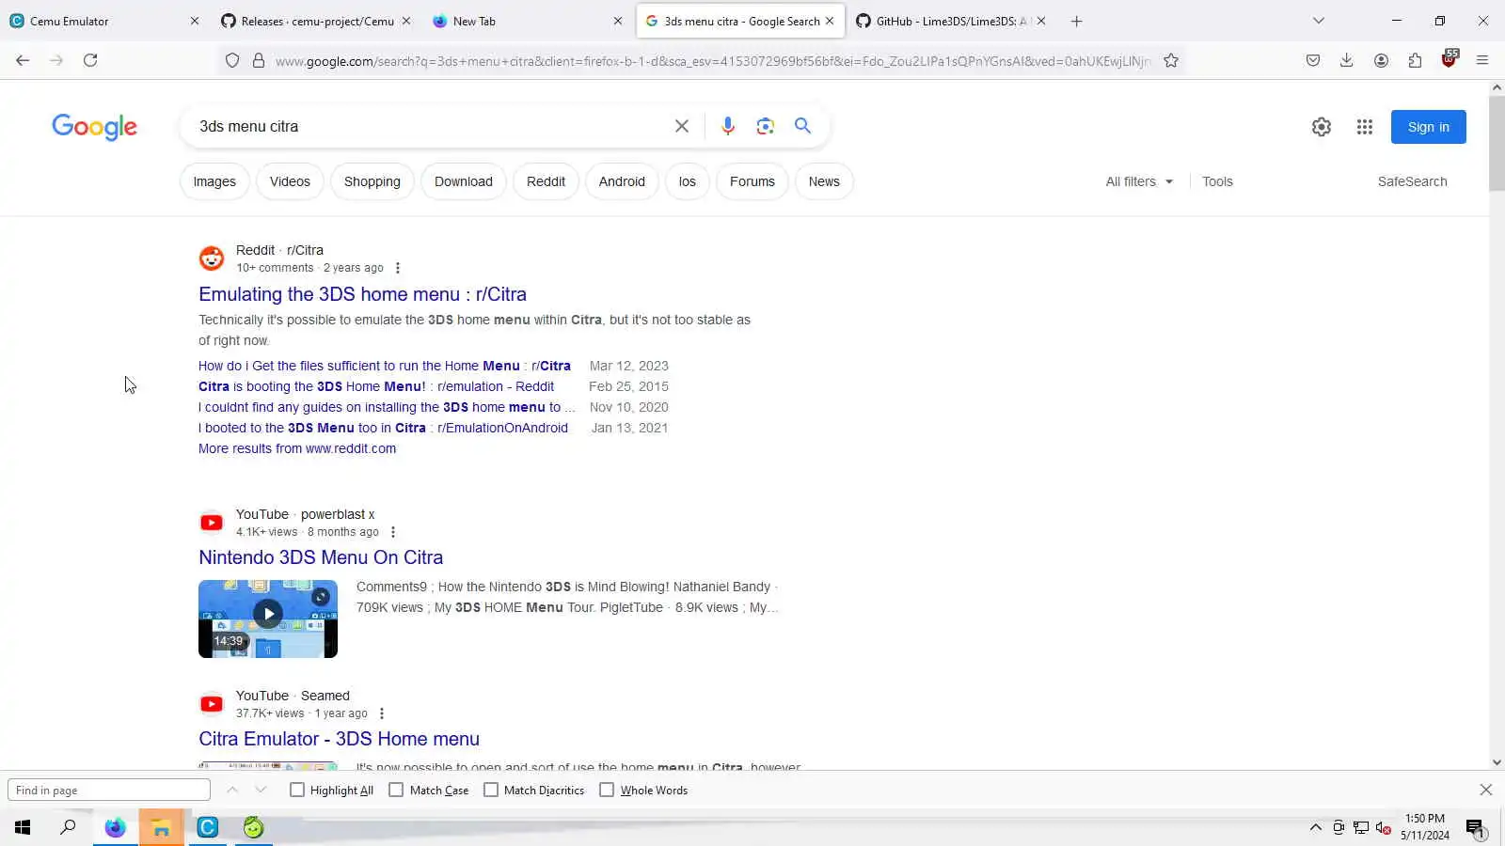Filter results by Forums

click(x=752, y=181)
